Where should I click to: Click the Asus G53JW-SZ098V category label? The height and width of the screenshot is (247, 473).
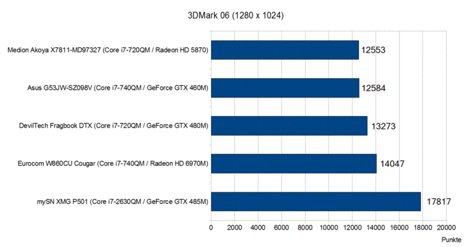pyautogui.click(x=118, y=88)
